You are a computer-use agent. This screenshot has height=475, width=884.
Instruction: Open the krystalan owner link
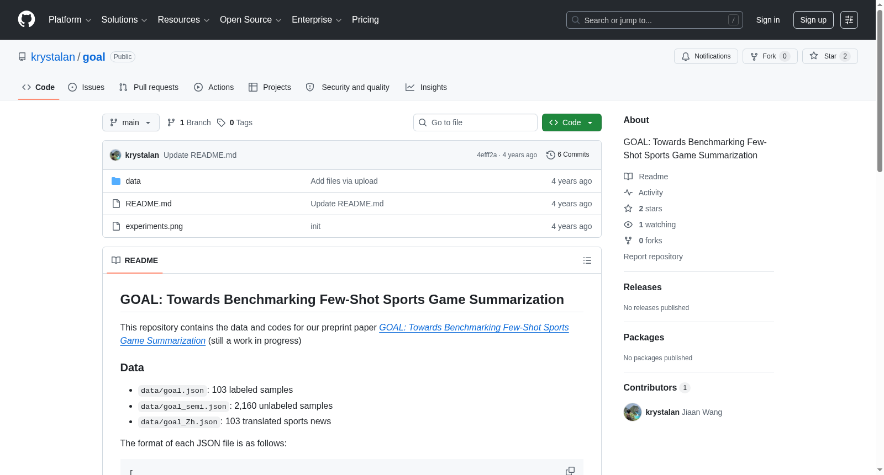(x=53, y=57)
